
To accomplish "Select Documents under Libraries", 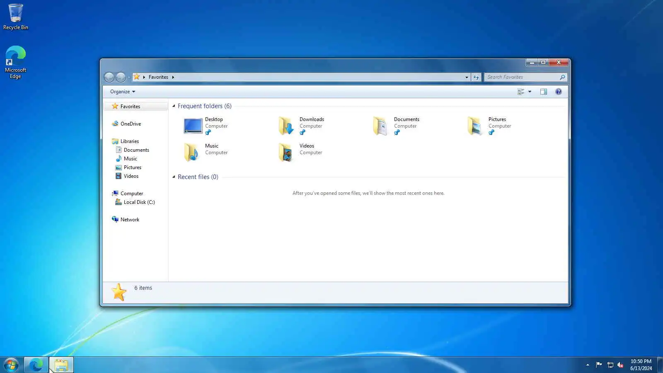I will 136,150.
